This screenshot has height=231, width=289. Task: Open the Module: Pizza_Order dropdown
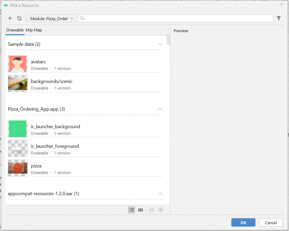point(52,19)
